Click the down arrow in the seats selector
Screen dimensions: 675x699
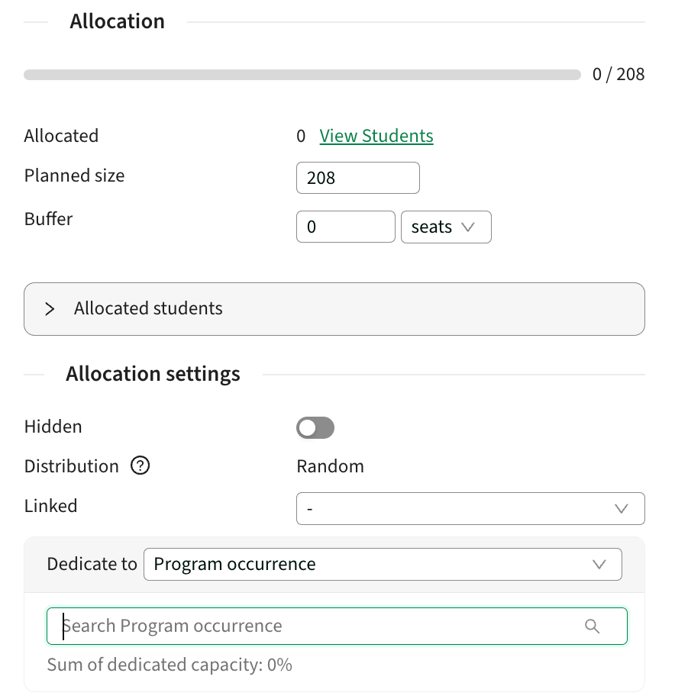(x=468, y=227)
